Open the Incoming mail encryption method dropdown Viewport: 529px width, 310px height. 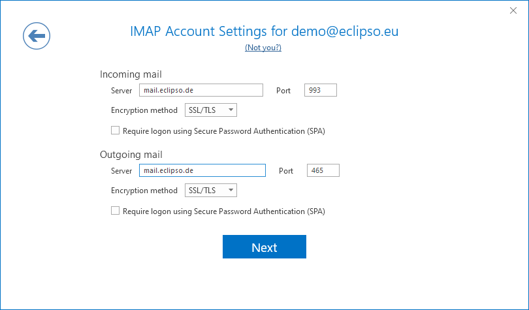[x=210, y=110]
